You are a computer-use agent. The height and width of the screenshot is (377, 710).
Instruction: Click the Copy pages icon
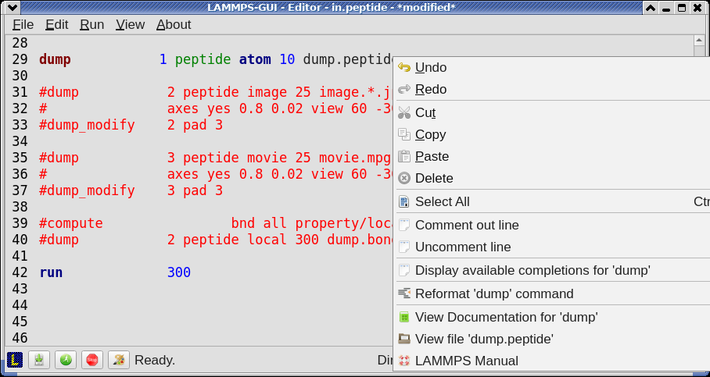(x=404, y=134)
